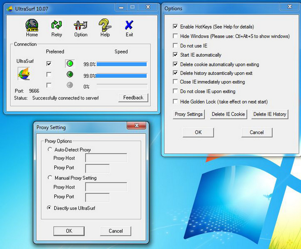Screen dimensions: 301x249
Task: Open the Home icon in UltraSurf
Action: pyautogui.click(x=32, y=28)
